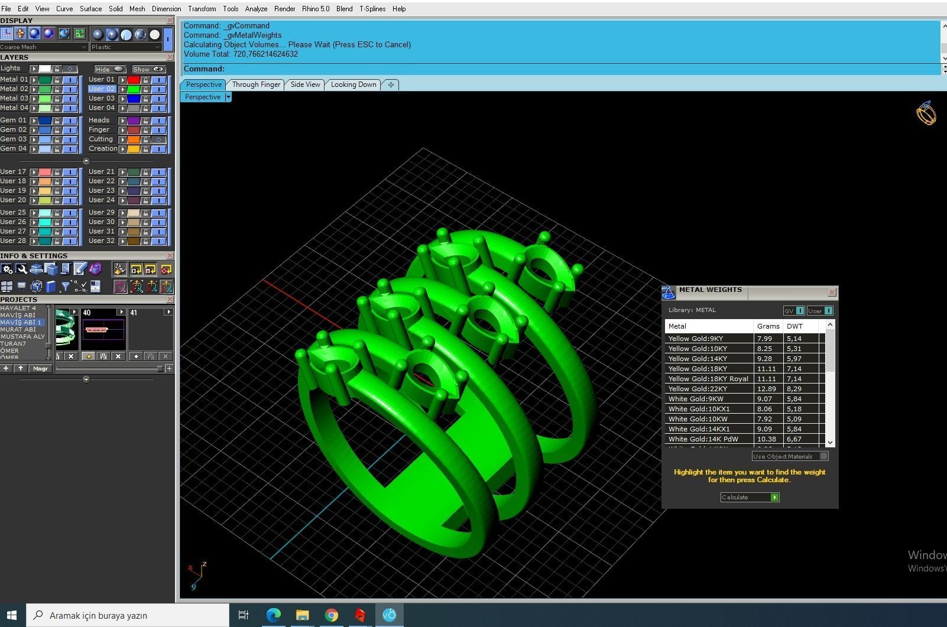Click the blue book icon
This screenshot has width=947, height=627.
point(51,287)
